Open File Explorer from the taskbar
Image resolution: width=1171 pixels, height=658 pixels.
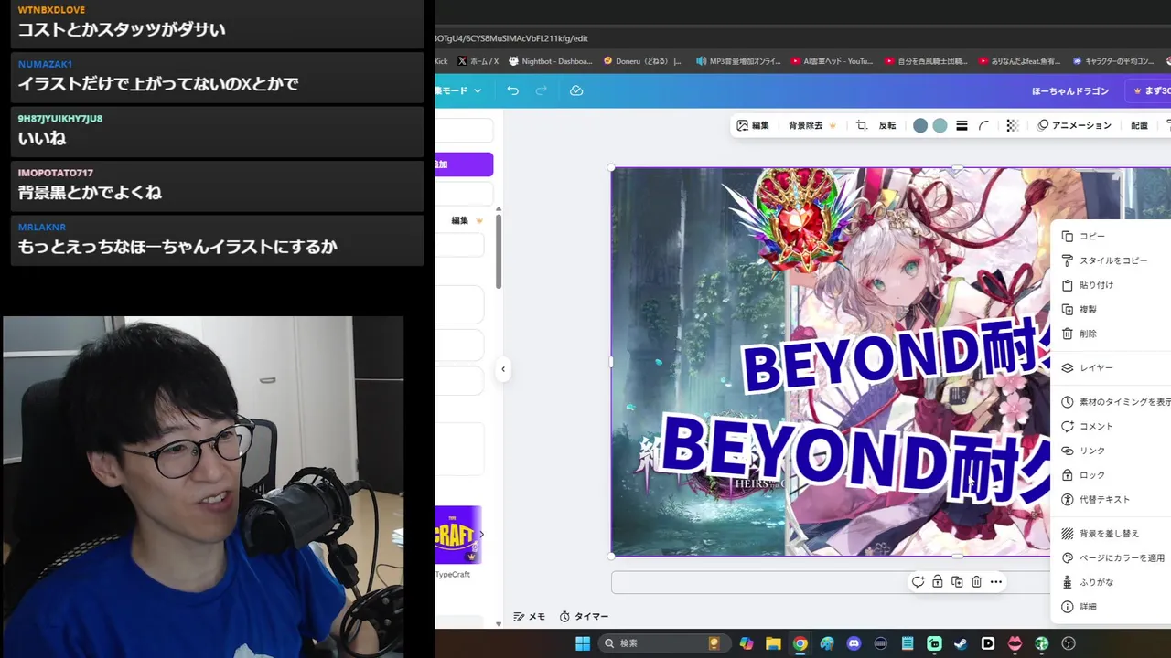(773, 643)
